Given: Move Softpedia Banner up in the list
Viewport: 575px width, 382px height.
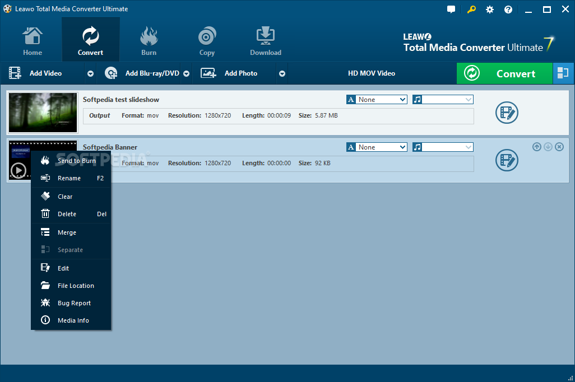Looking at the screenshot, I should point(537,147).
